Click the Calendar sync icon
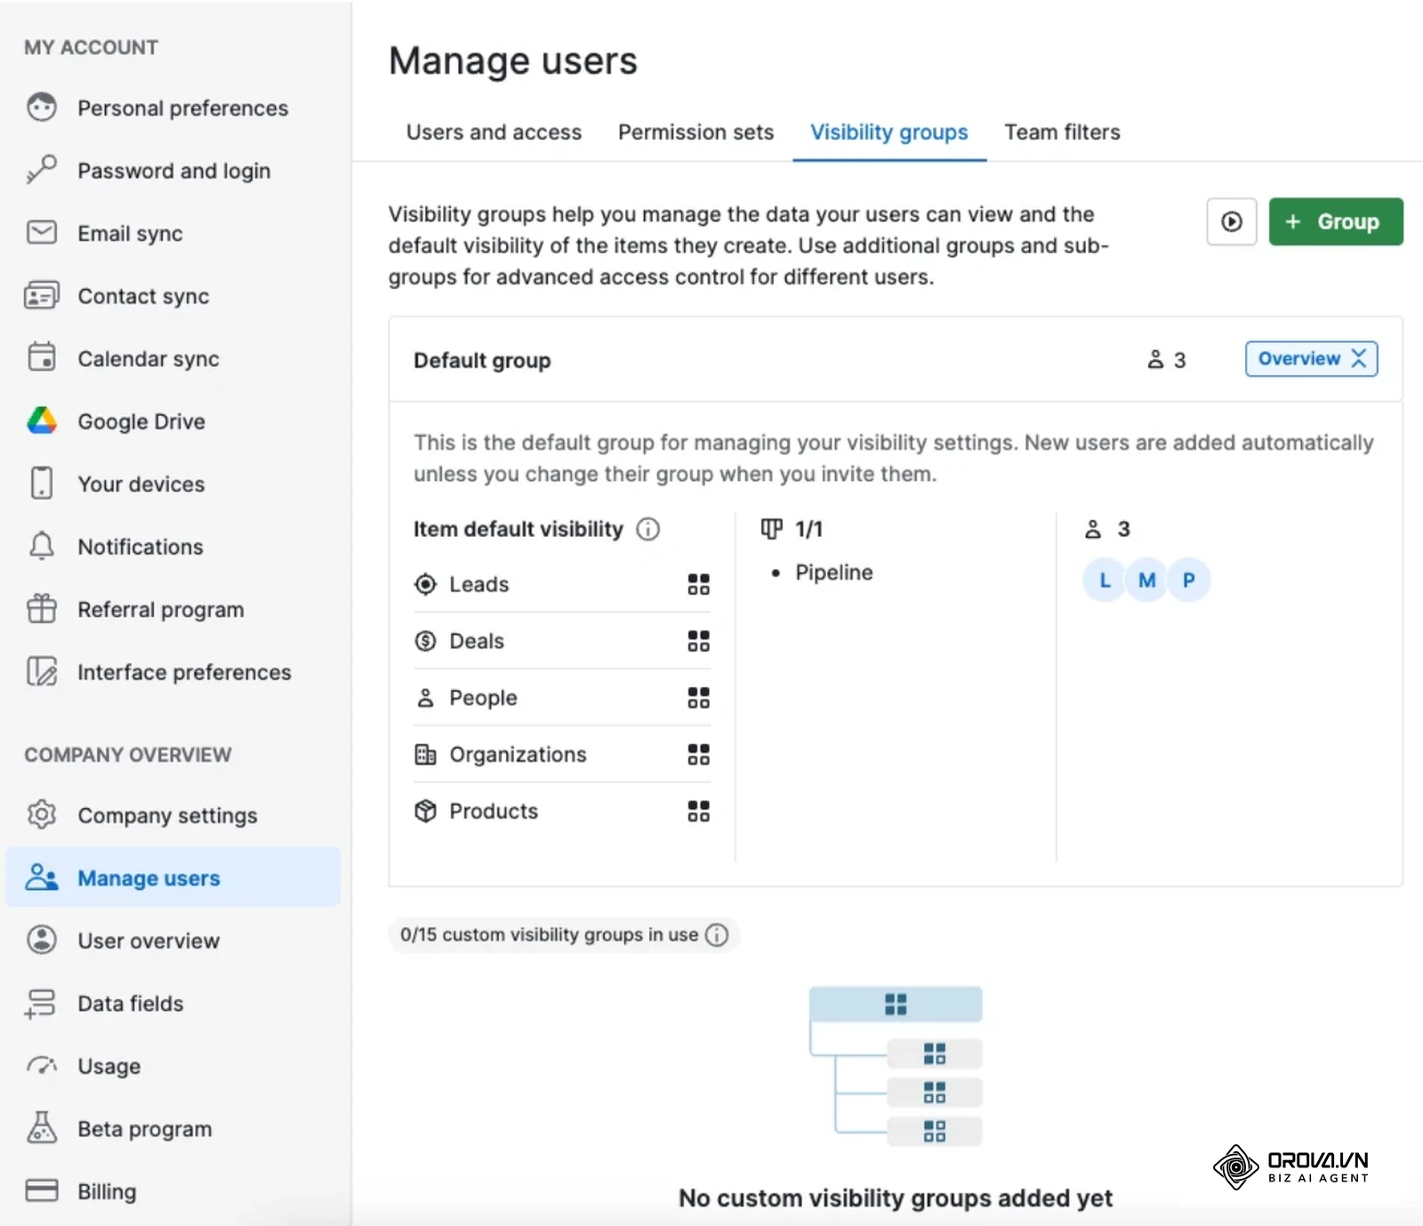 (x=41, y=357)
